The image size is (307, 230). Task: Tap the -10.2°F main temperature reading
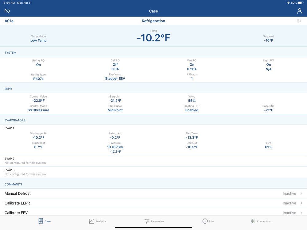point(153,38)
